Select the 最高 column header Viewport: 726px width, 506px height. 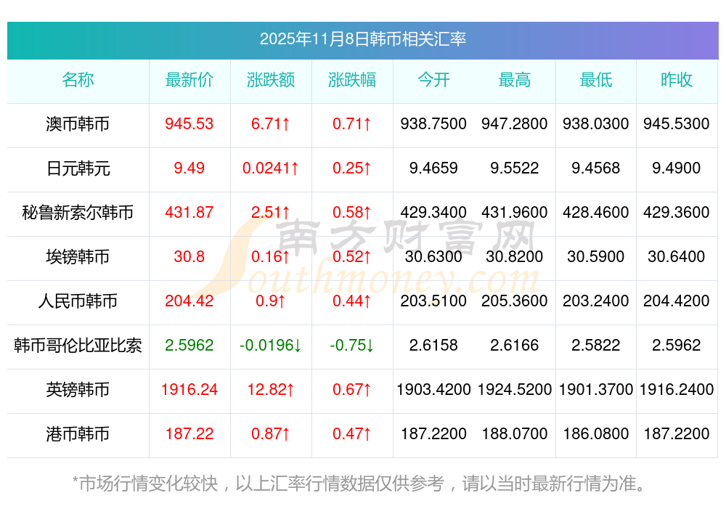pos(515,80)
